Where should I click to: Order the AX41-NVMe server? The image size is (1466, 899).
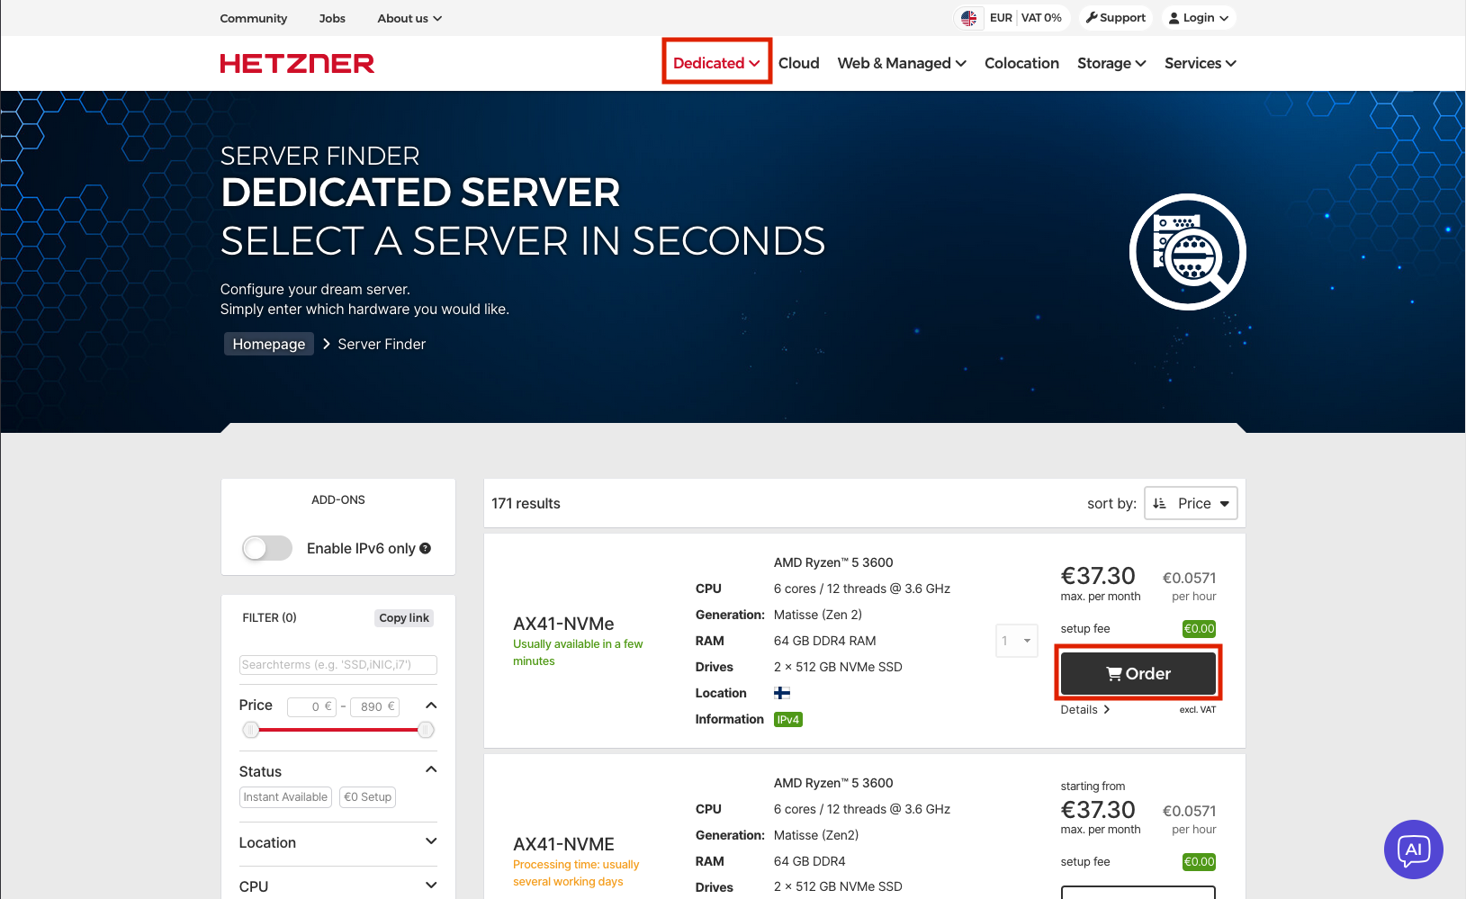click(x=1138, y=673)
